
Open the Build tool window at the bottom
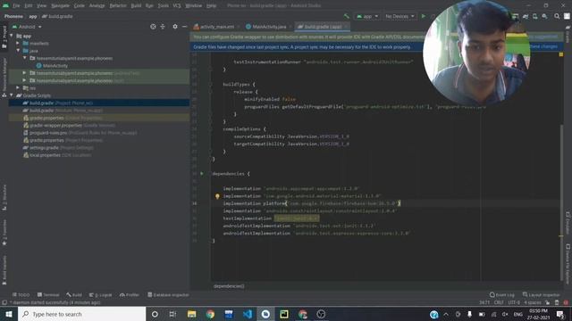[x=74, y=295]
